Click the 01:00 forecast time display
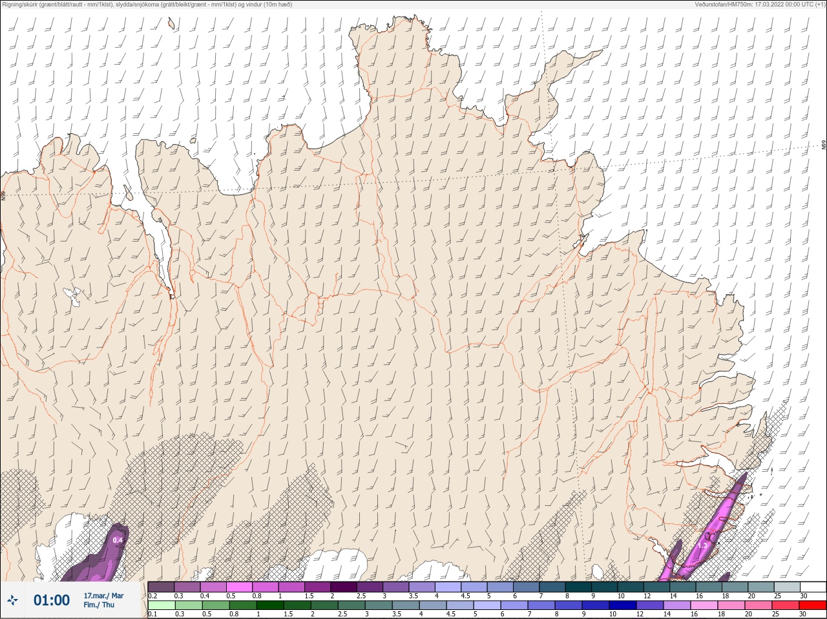The image size is (827, 619). click(52, 600)
